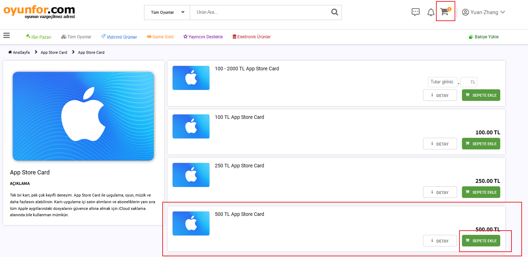Click the Bakiye Yükle wallet icon
528x257 pixels.
click(471, 37)
